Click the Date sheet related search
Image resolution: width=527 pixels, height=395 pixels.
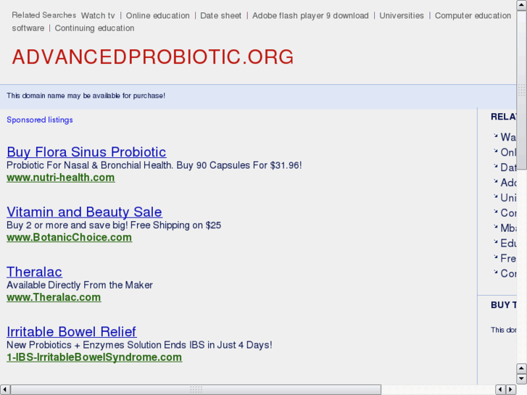(x=220, y=15)
